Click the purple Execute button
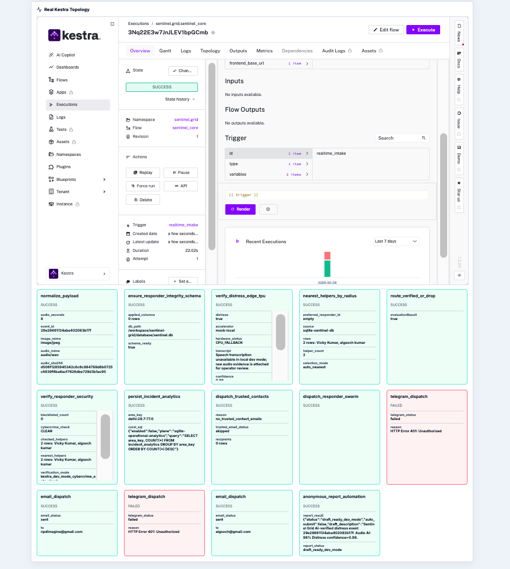The image size is (510, 569). point(423,30)
